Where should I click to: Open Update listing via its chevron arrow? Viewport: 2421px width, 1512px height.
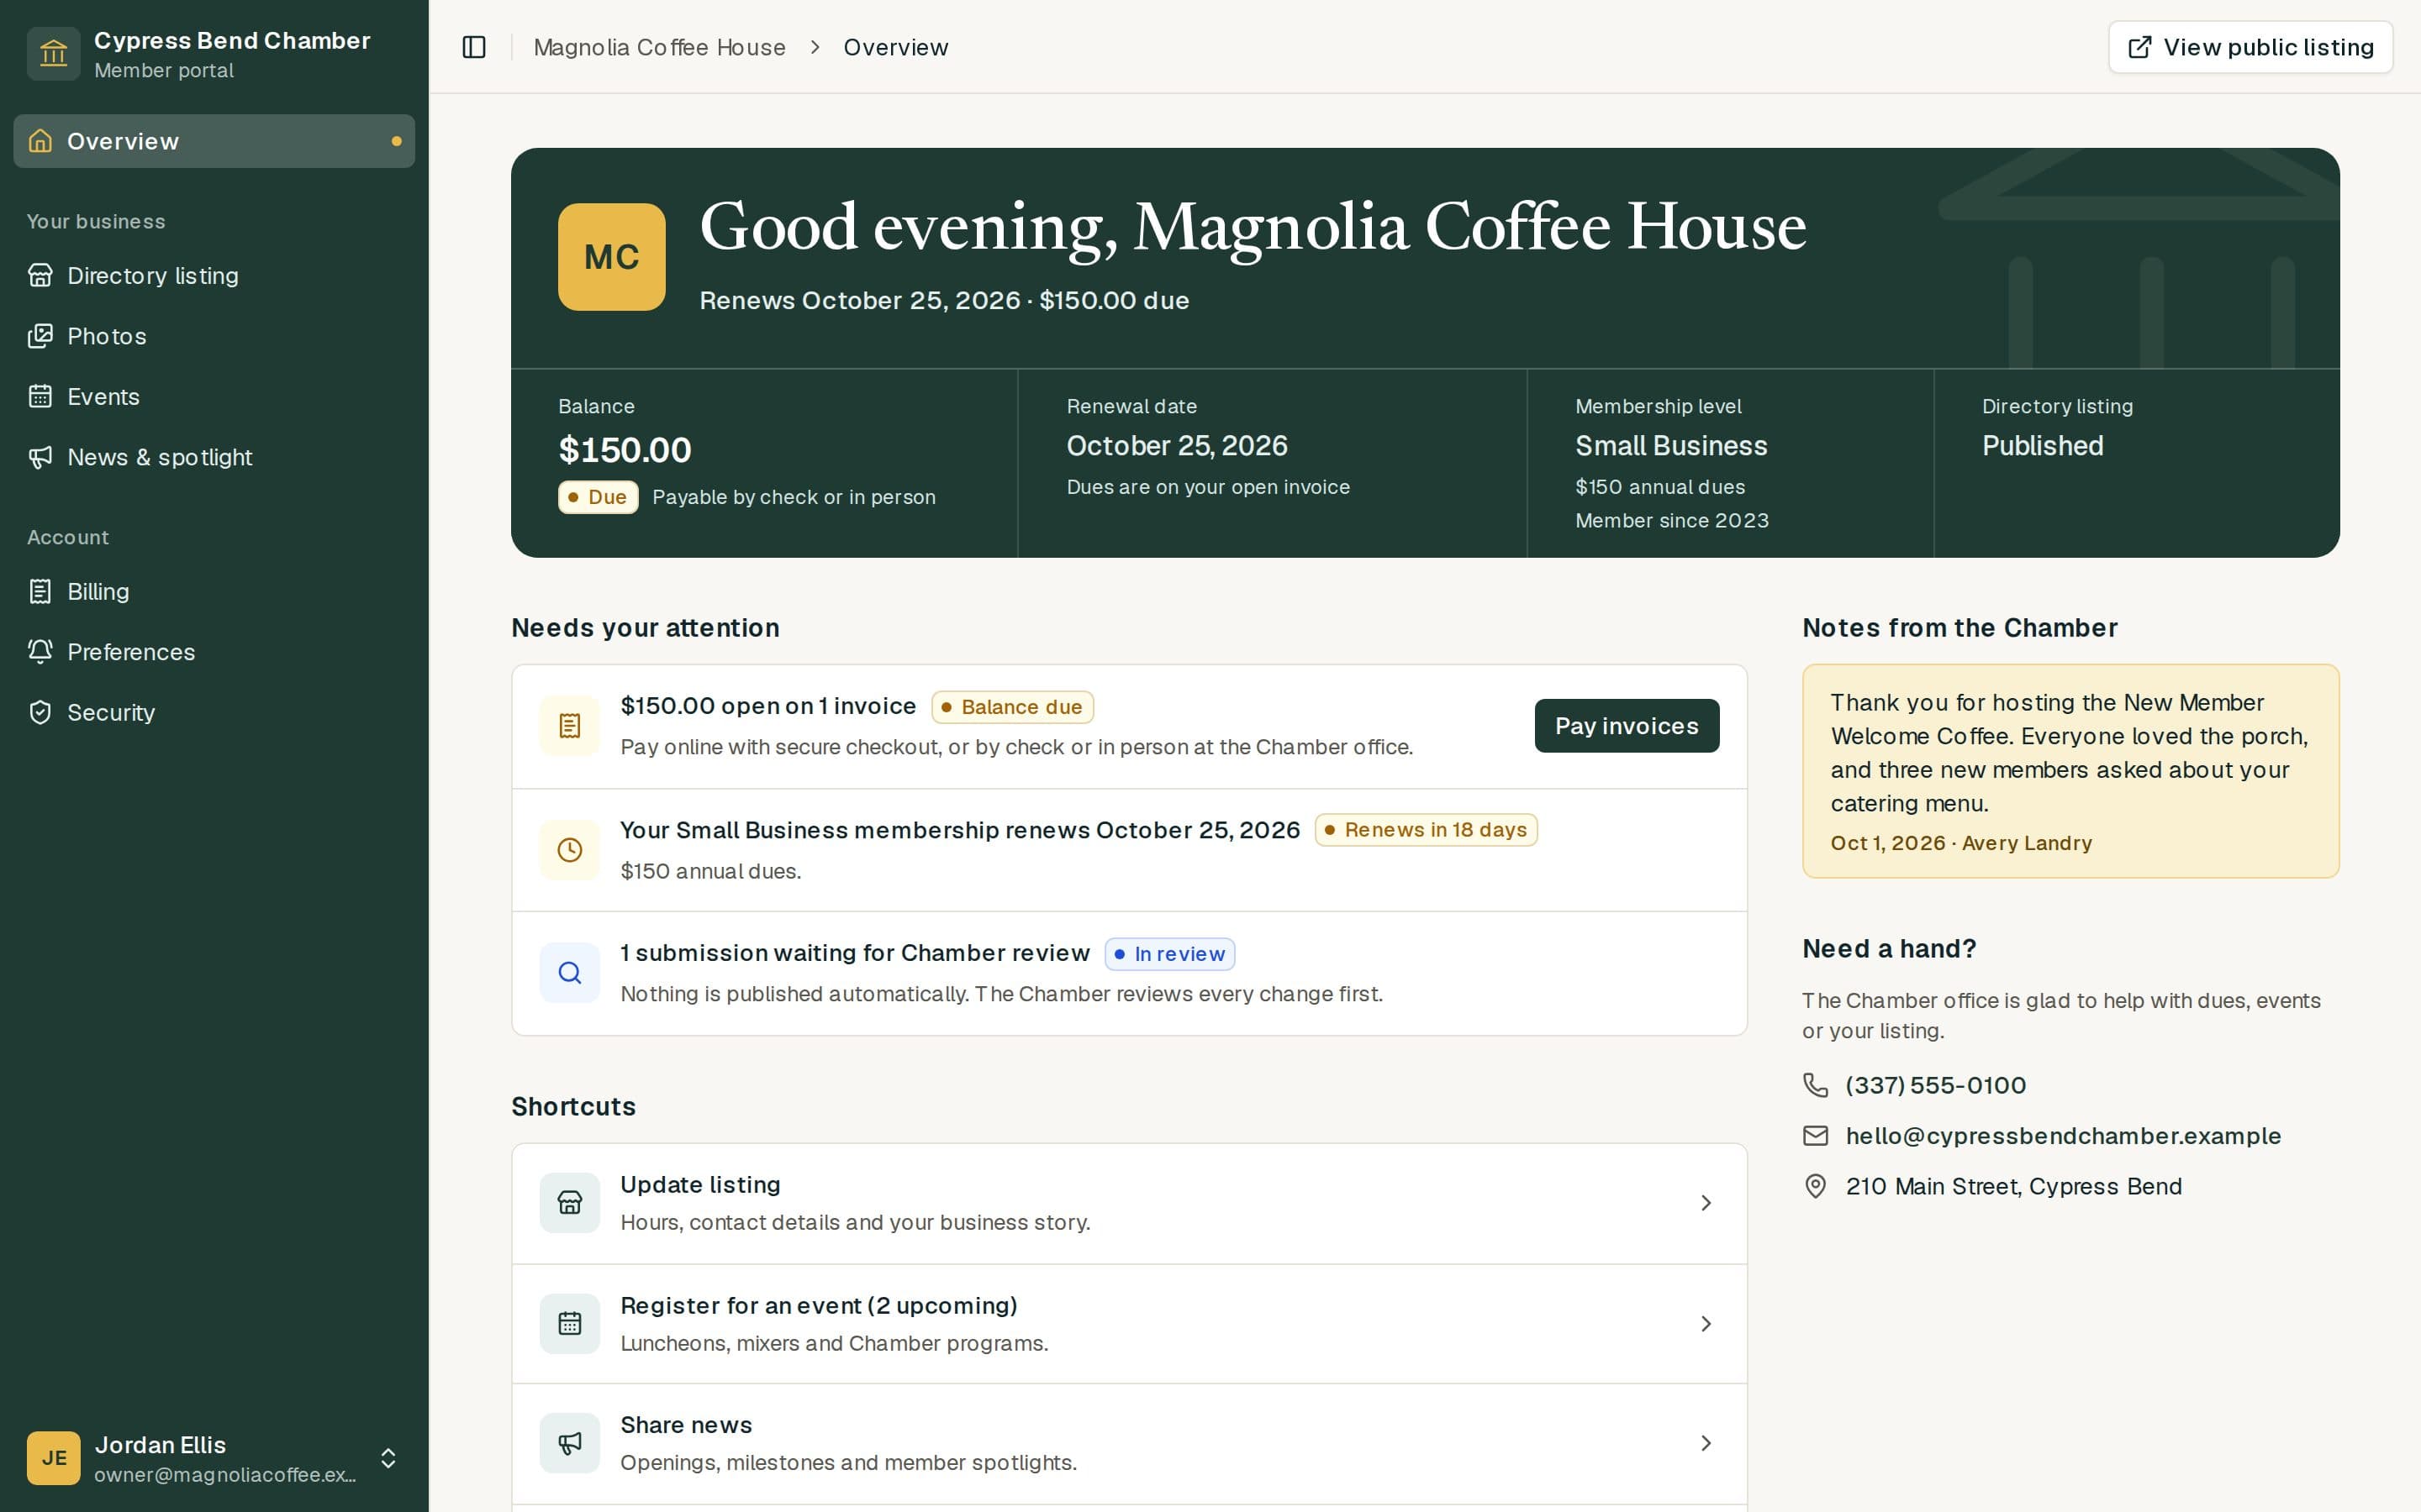(1706, 1203)
